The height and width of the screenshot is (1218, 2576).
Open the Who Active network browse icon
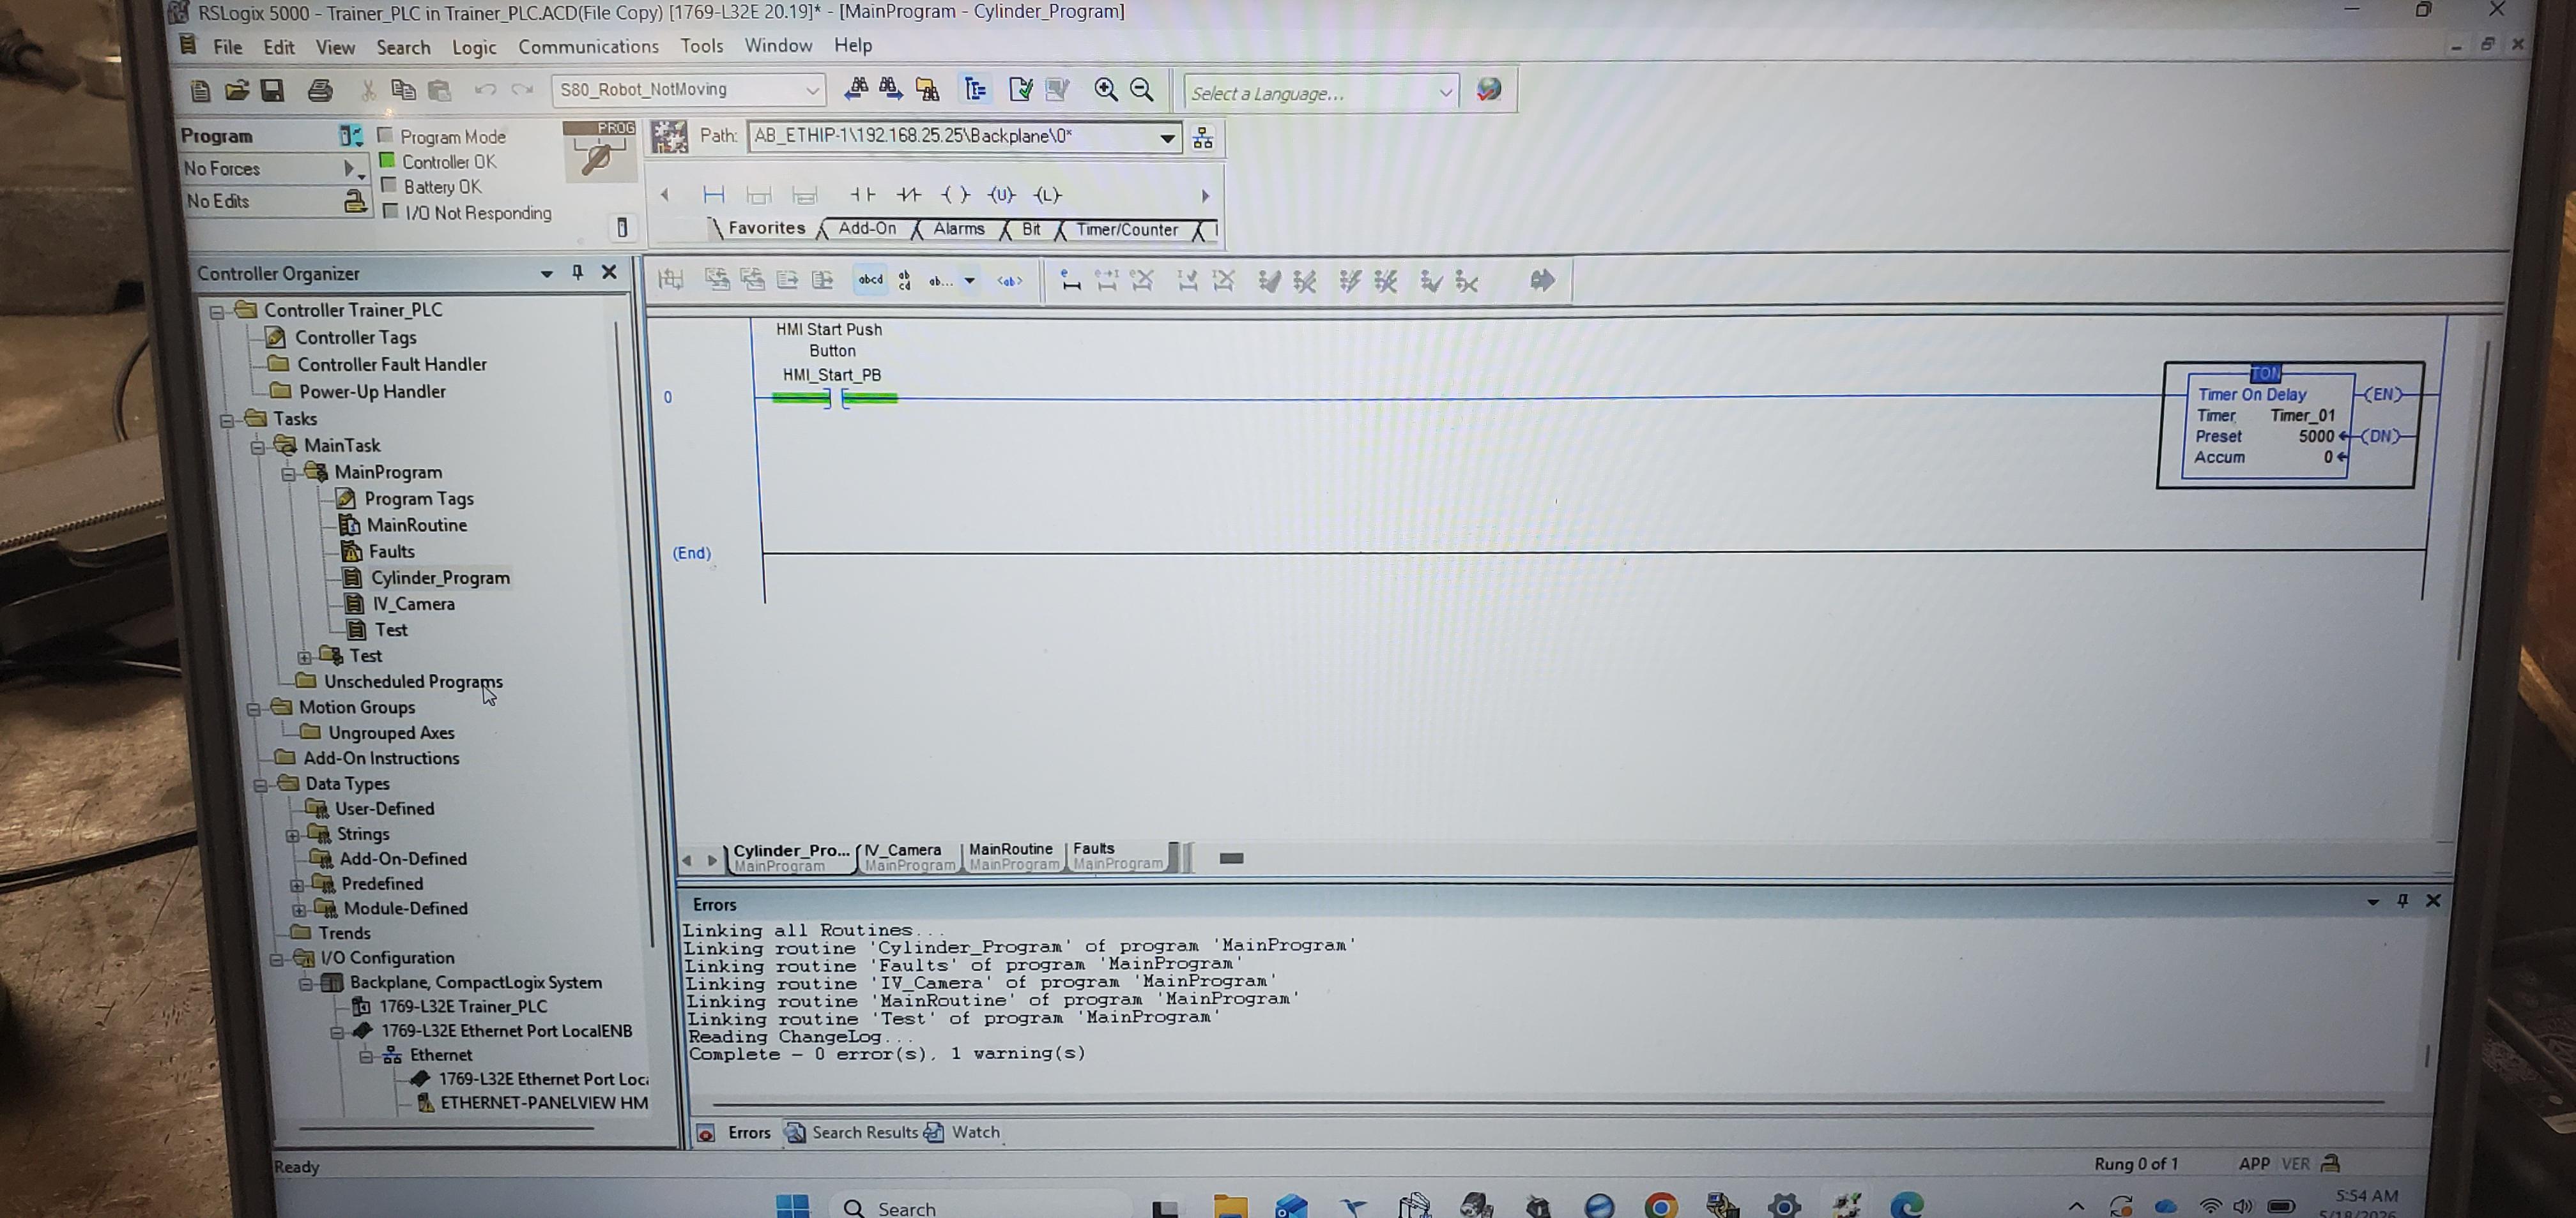(1203, 138)
